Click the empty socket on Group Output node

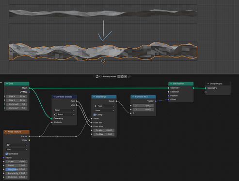tap(206, 92)
